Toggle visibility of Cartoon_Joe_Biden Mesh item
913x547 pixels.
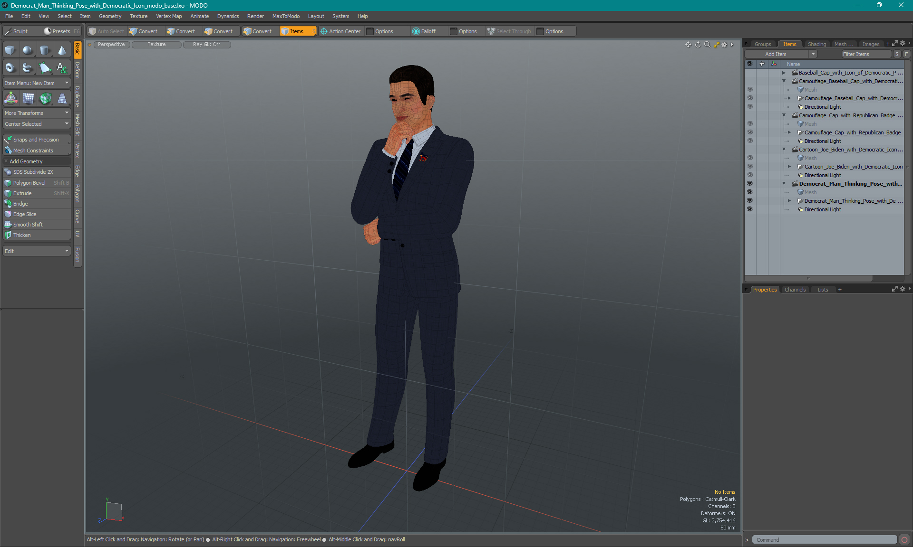(750, 158)
